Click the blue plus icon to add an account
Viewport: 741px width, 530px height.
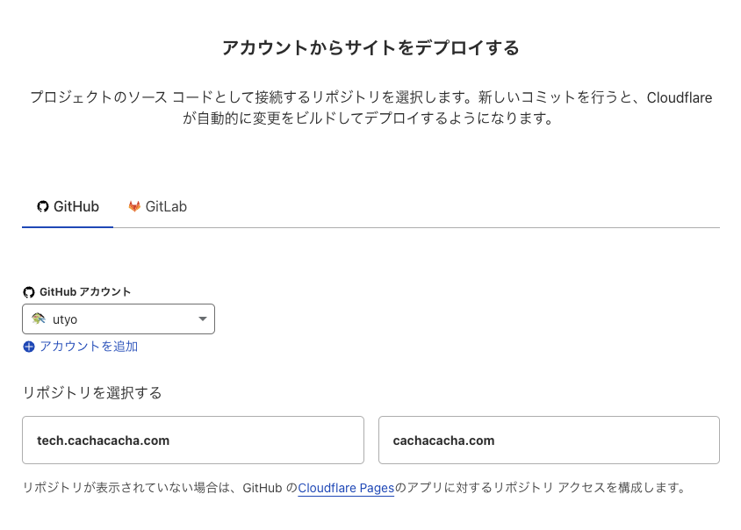pyautogui.click(x=29, y=347)
